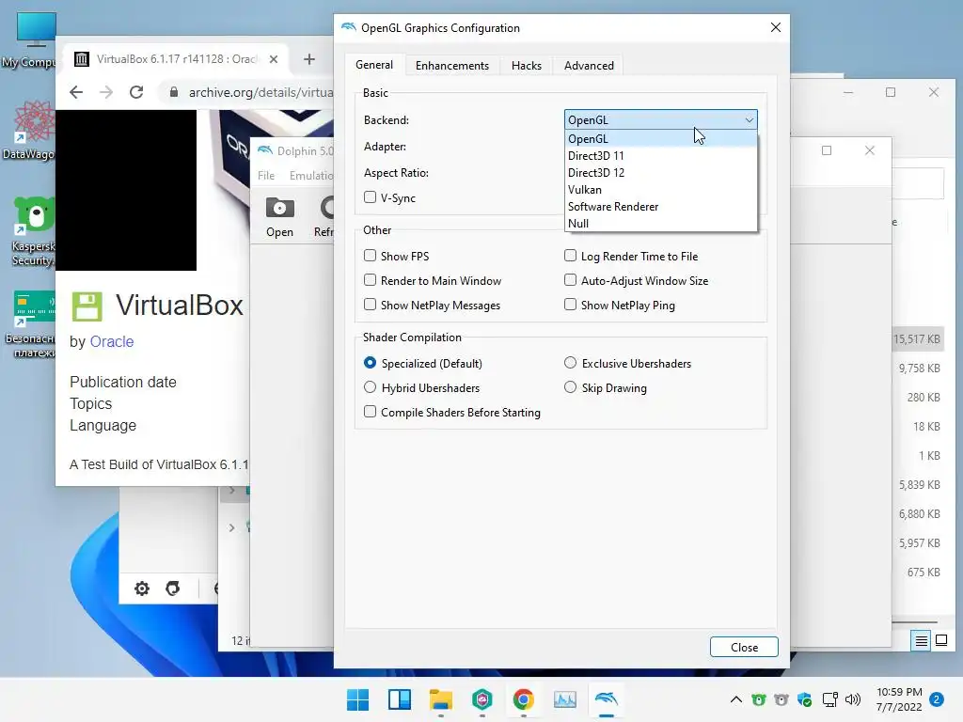Enable Auto-Adjust Window Size
The height and width of the screenshot is (722, 963).
coord(571,280)
